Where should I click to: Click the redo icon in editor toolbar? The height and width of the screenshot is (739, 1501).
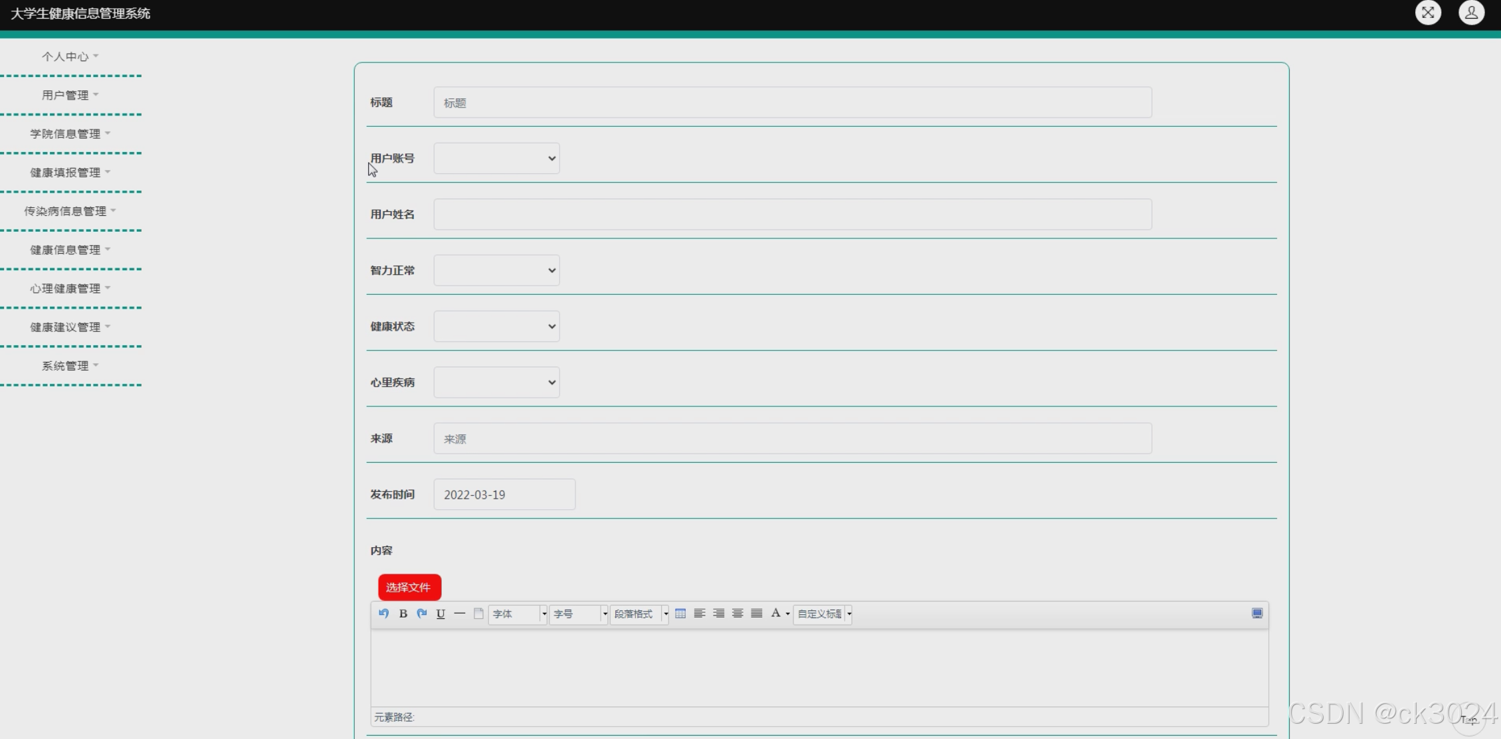click(x=422, y=614)
